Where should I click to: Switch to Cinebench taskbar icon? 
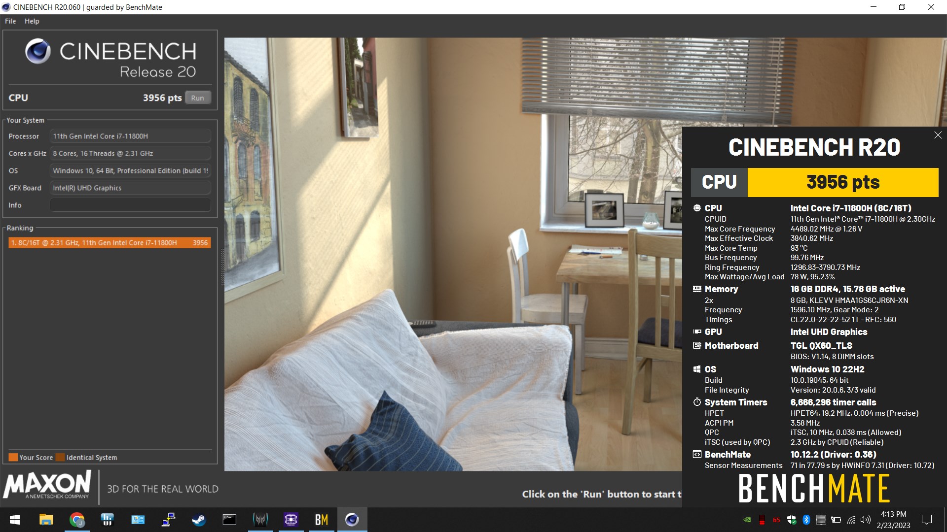[352, 520]
